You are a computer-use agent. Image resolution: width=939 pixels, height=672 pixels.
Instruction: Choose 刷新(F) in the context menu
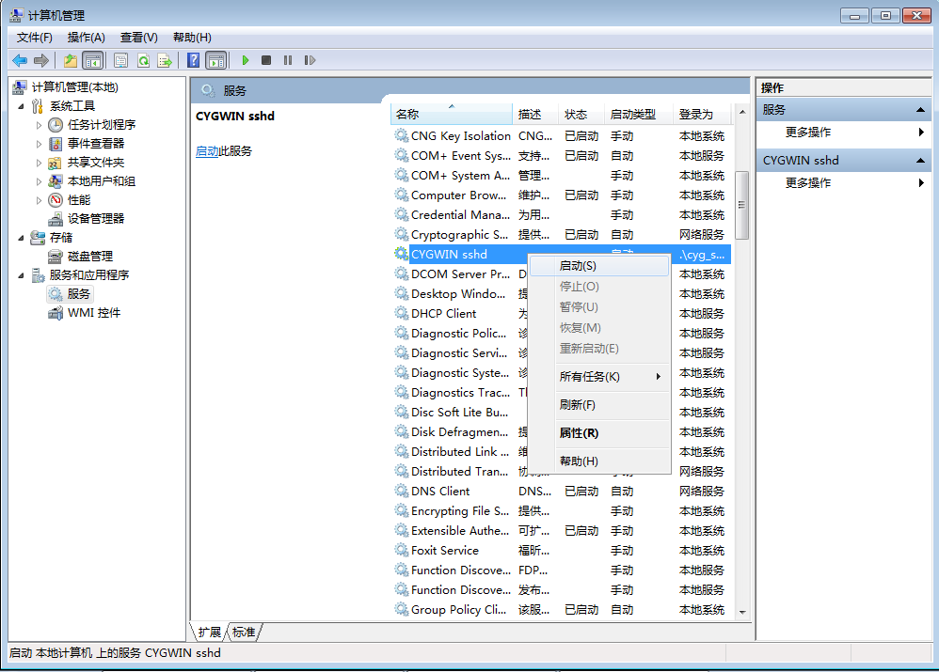click(x=599, y=405)
